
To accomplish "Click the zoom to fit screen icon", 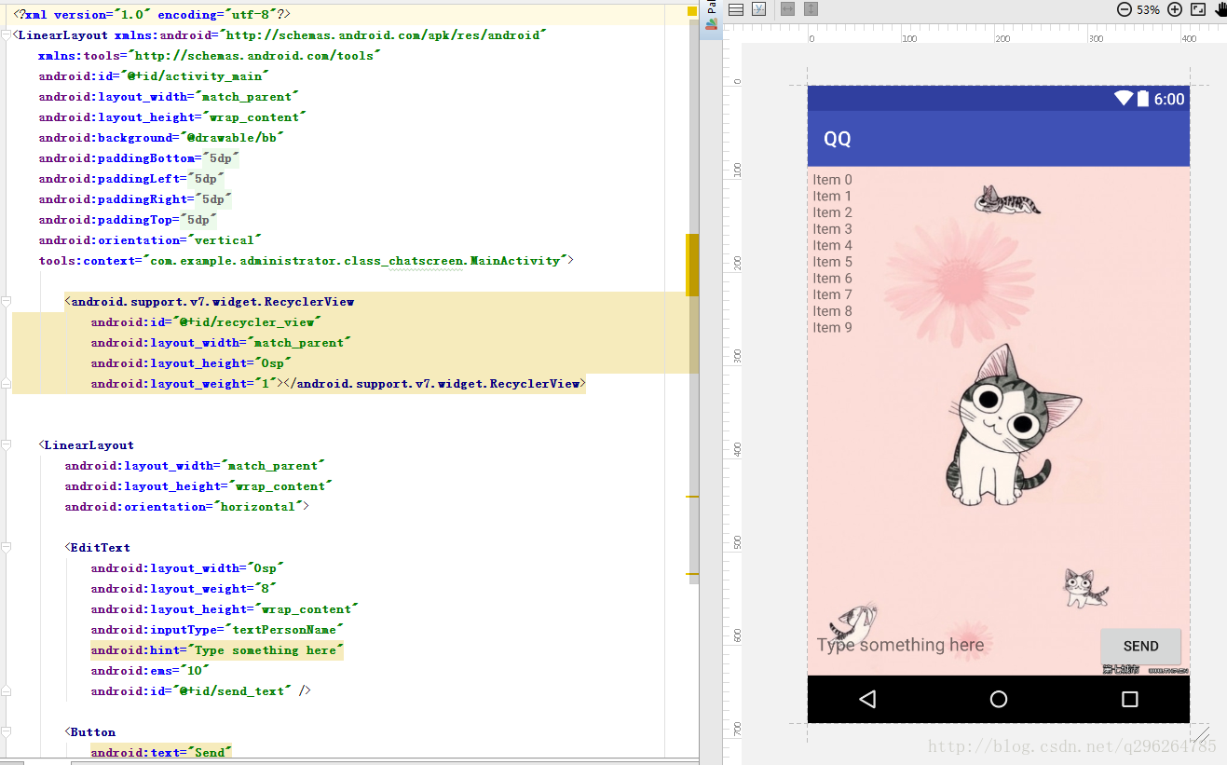I will (x=1198, y=9).
